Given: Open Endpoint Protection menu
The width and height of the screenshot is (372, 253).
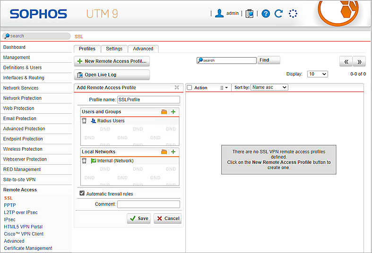Looking at the screenshot, I should 36,139.
